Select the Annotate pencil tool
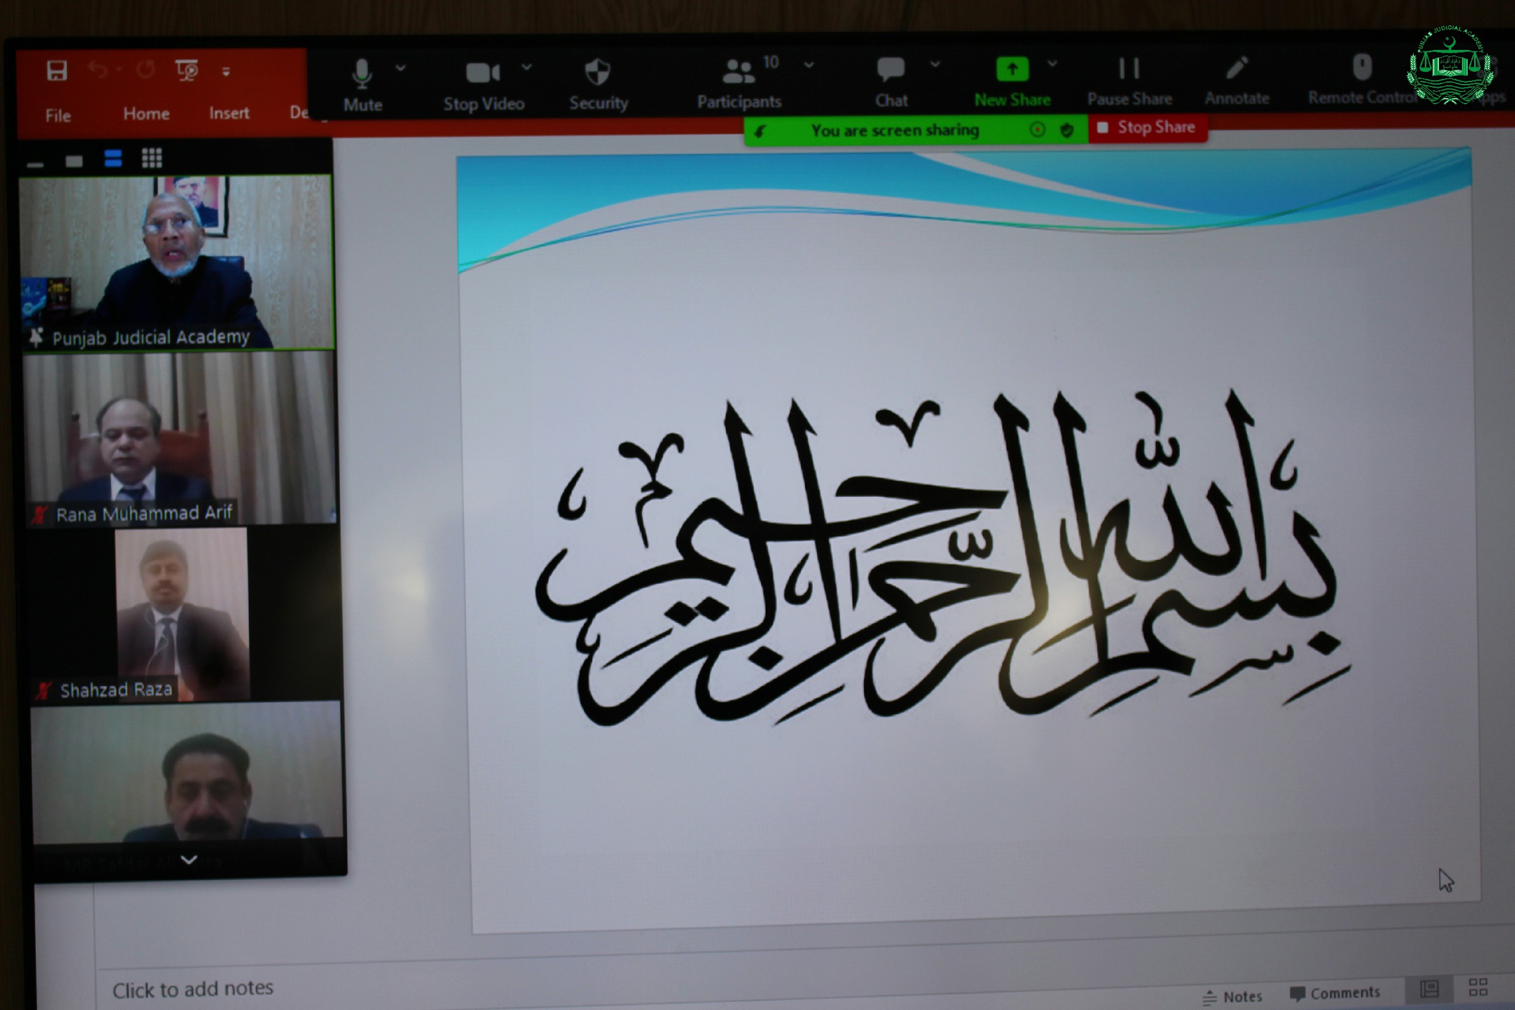 (1237, 68)
